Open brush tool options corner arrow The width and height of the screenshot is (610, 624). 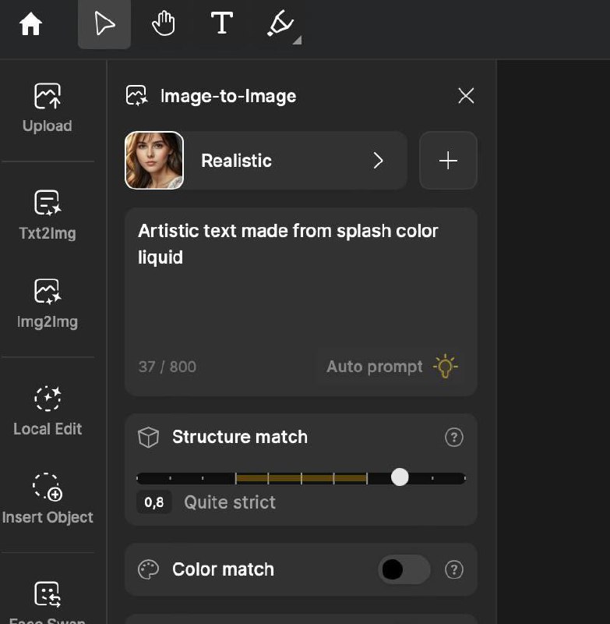coord(298,41)
